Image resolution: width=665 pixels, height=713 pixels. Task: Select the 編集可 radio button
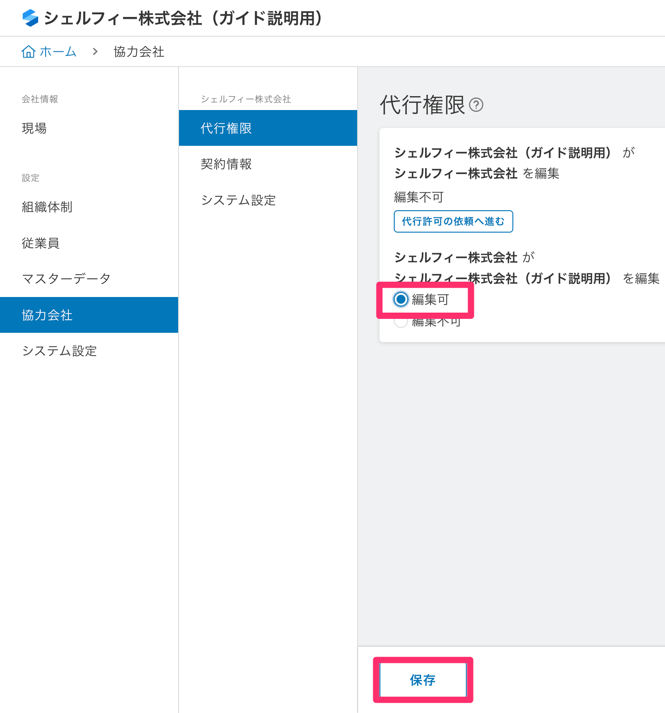click(401, 299)
